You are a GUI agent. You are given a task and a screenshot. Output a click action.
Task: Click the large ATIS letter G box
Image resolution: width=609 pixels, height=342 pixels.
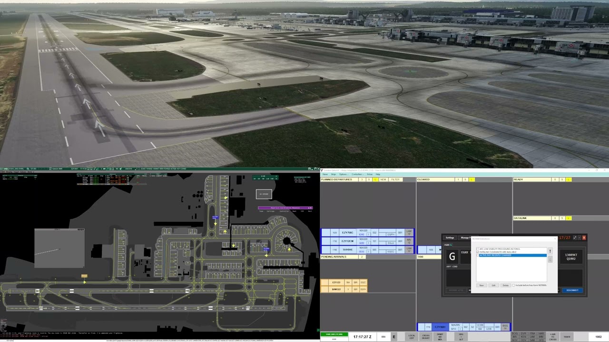point(452,256)
